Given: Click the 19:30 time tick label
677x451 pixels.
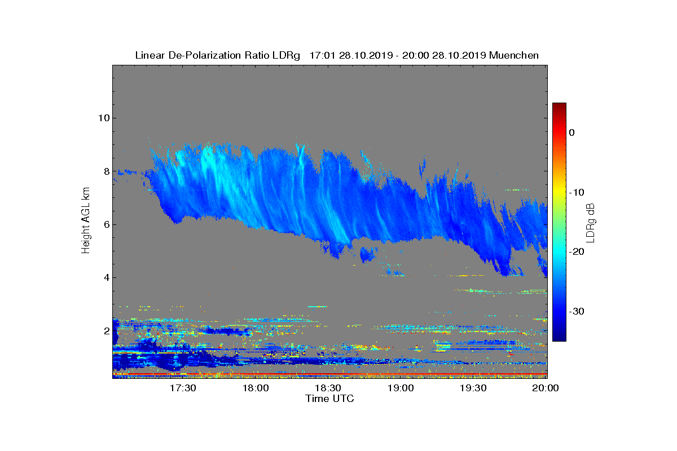Looking at the screenshot, I should (x=473, y=388).
